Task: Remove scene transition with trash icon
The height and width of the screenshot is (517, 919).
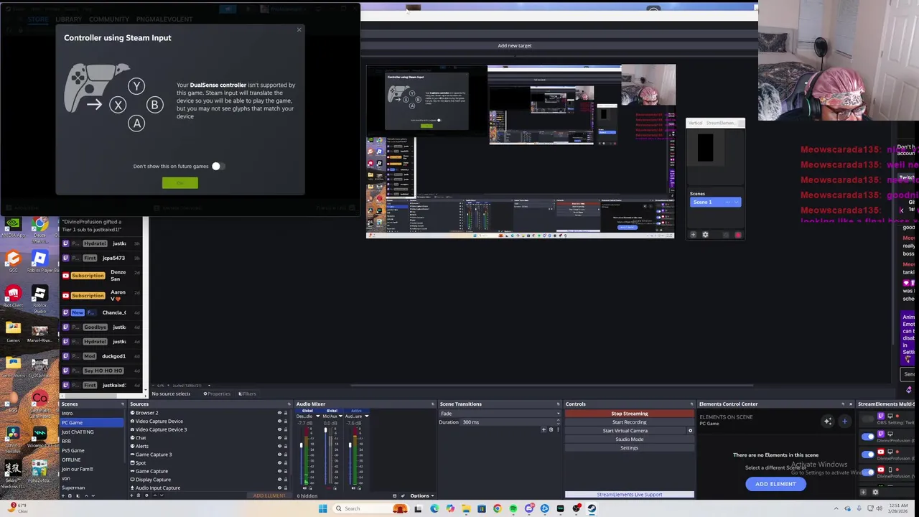Action: 551,429
